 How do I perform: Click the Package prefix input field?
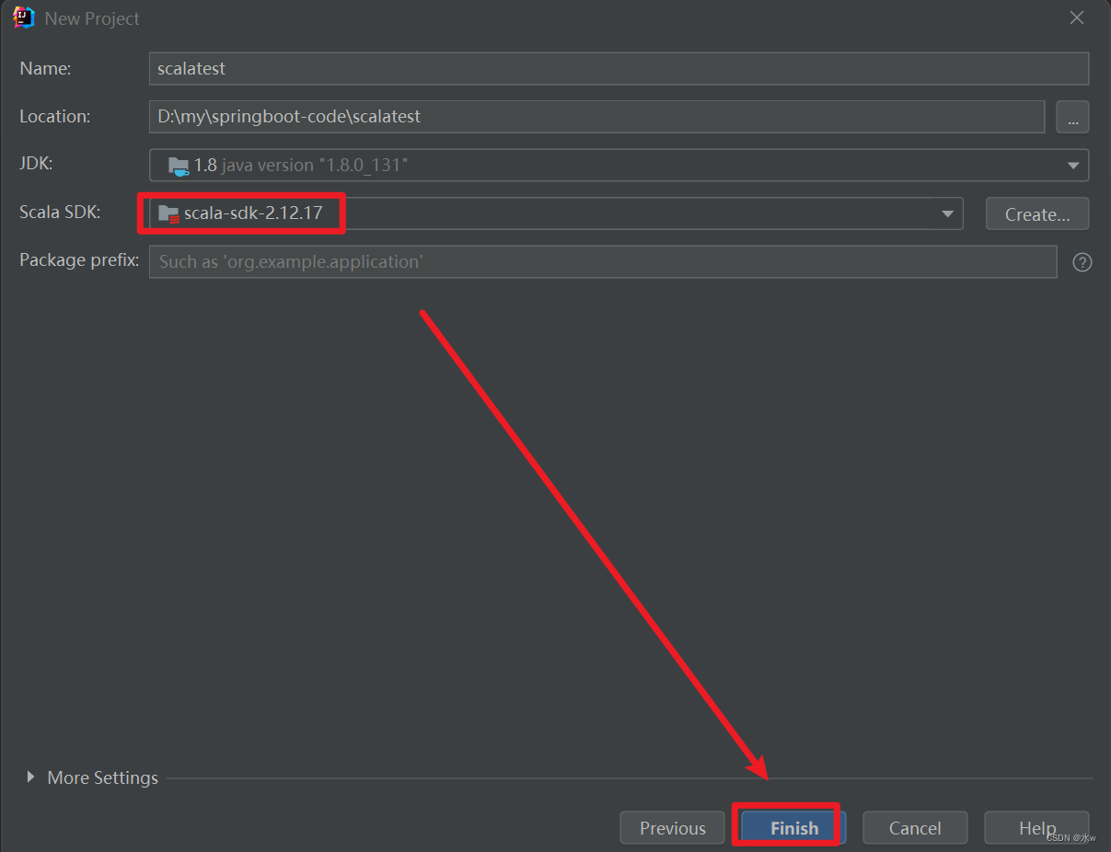point(603,261)
